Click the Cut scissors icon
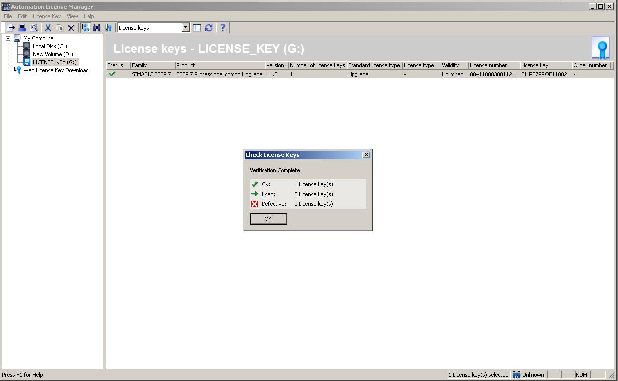Viewport: 618px width, 381px height. pyautogui.click(x=48, y=28)
